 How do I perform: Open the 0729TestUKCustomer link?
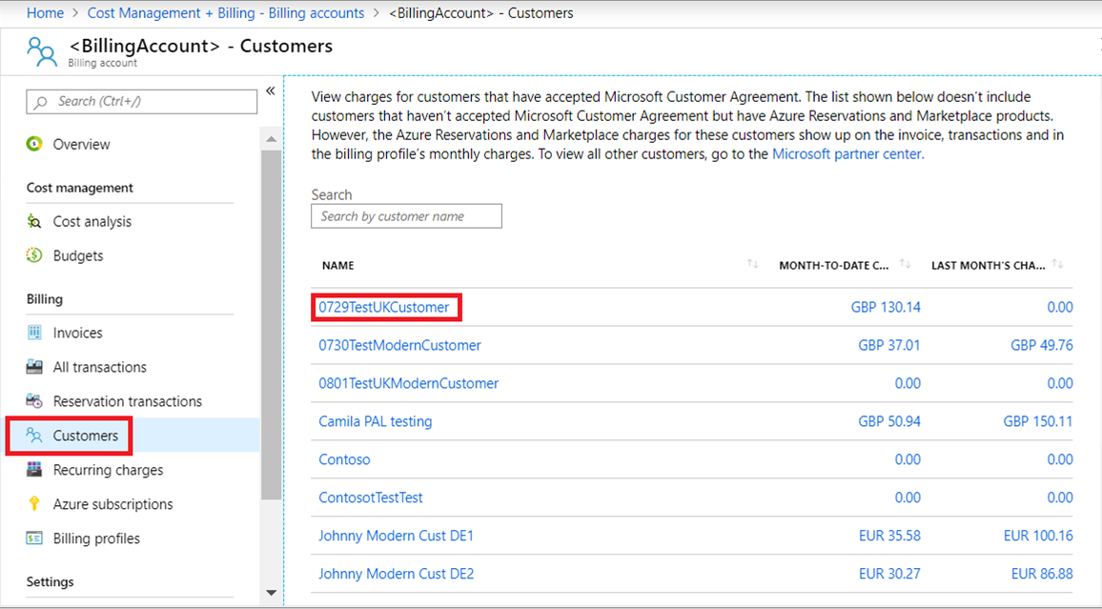[x=384, y=307]
